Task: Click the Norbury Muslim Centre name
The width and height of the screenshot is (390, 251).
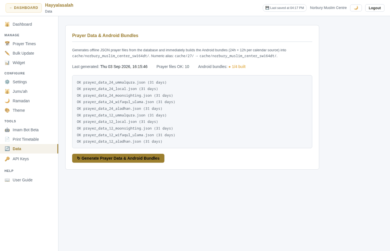Action: click(328, 8)
